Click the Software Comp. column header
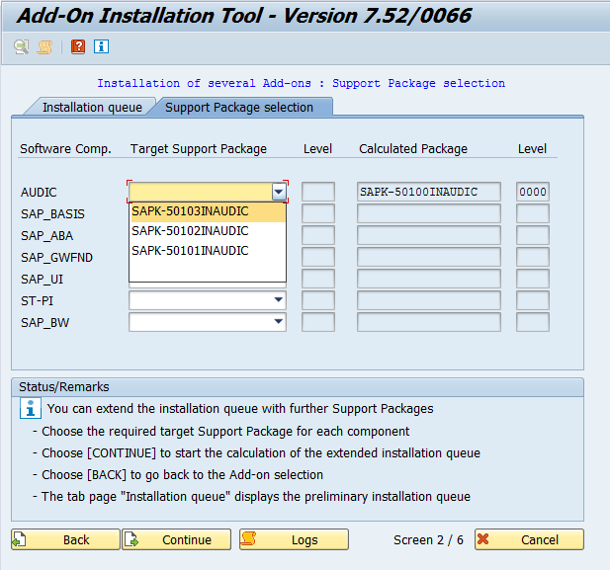 (66, 149)
